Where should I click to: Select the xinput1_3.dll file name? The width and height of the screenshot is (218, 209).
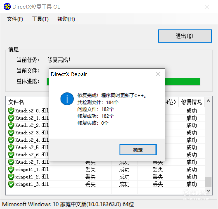32,184
